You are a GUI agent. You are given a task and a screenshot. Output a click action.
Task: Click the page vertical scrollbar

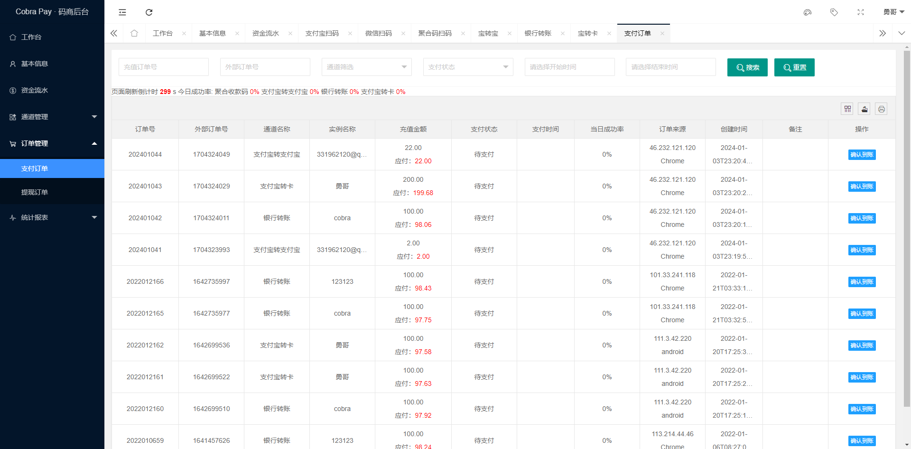(907, 228)
